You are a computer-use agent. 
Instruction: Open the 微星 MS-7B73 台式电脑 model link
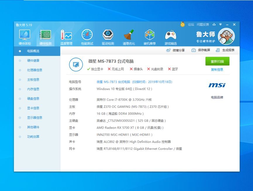point(135,82)
